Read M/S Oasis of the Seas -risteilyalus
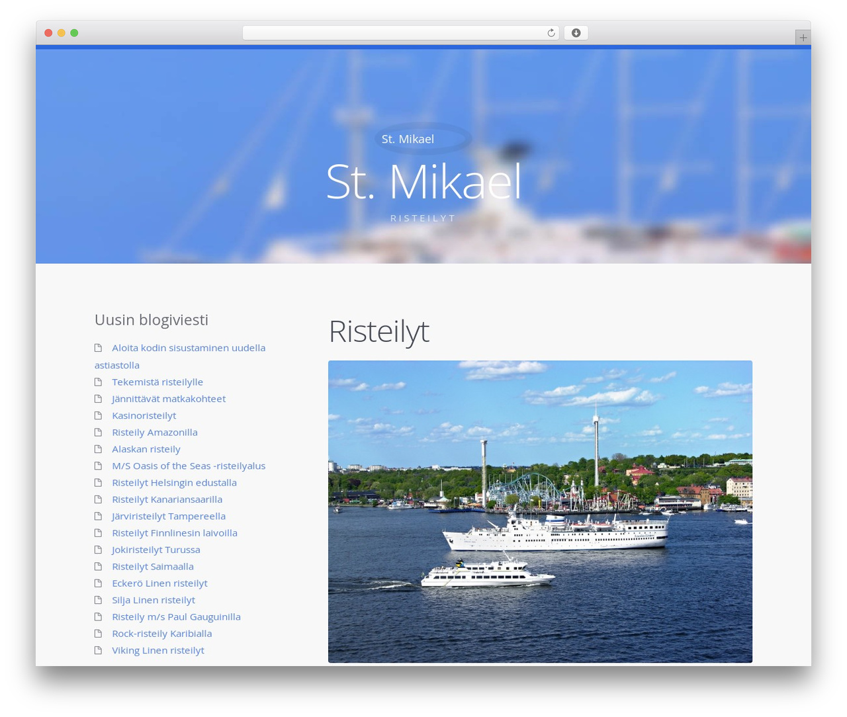The image size is (847, 717). [189, 466]
